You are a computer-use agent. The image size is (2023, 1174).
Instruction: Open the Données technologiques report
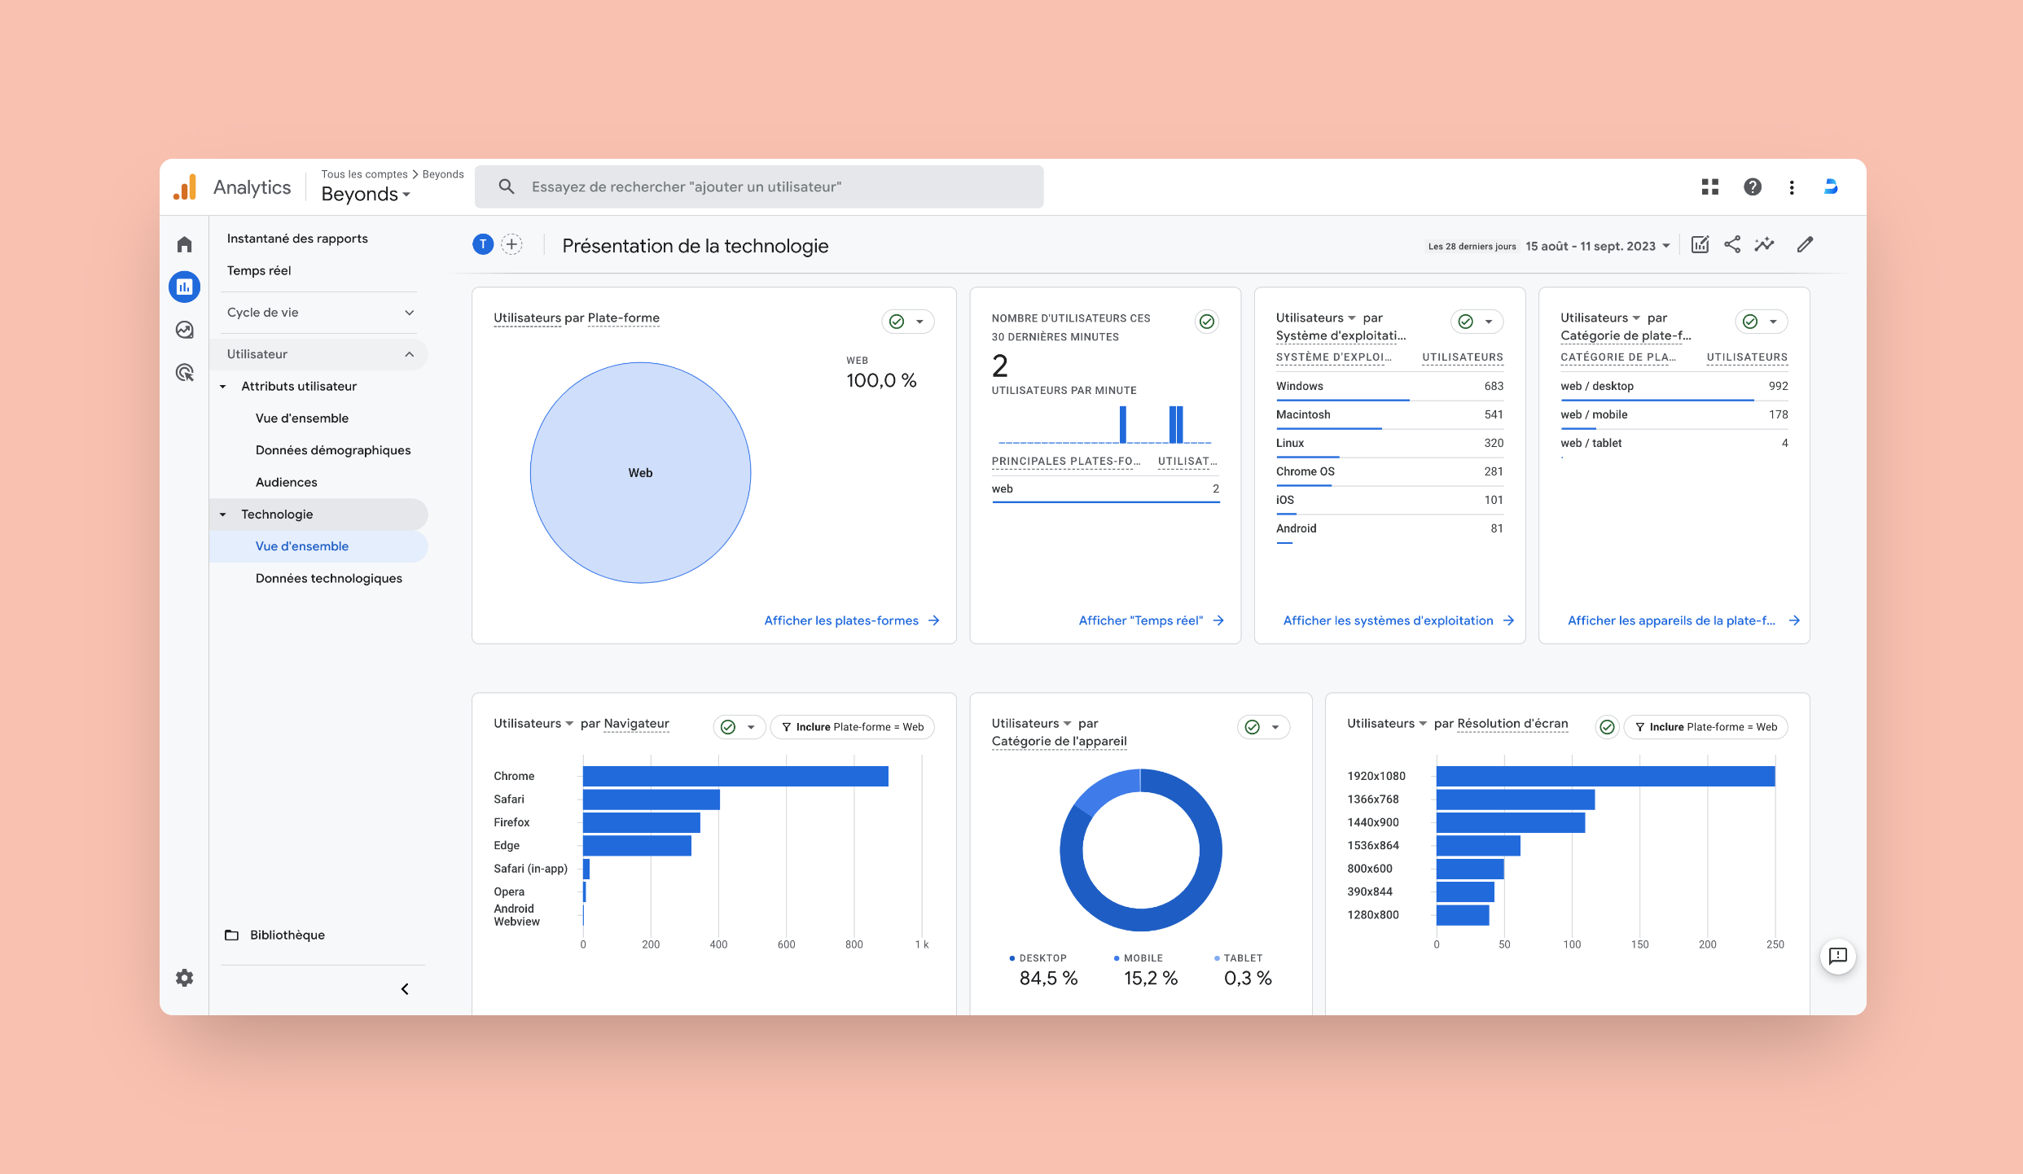click(328, 578)
